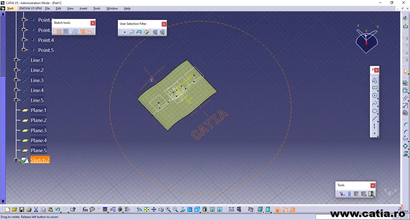Viewport: 410px width, 220px height.
Task: Open the Tools menu
Action: 97,9
